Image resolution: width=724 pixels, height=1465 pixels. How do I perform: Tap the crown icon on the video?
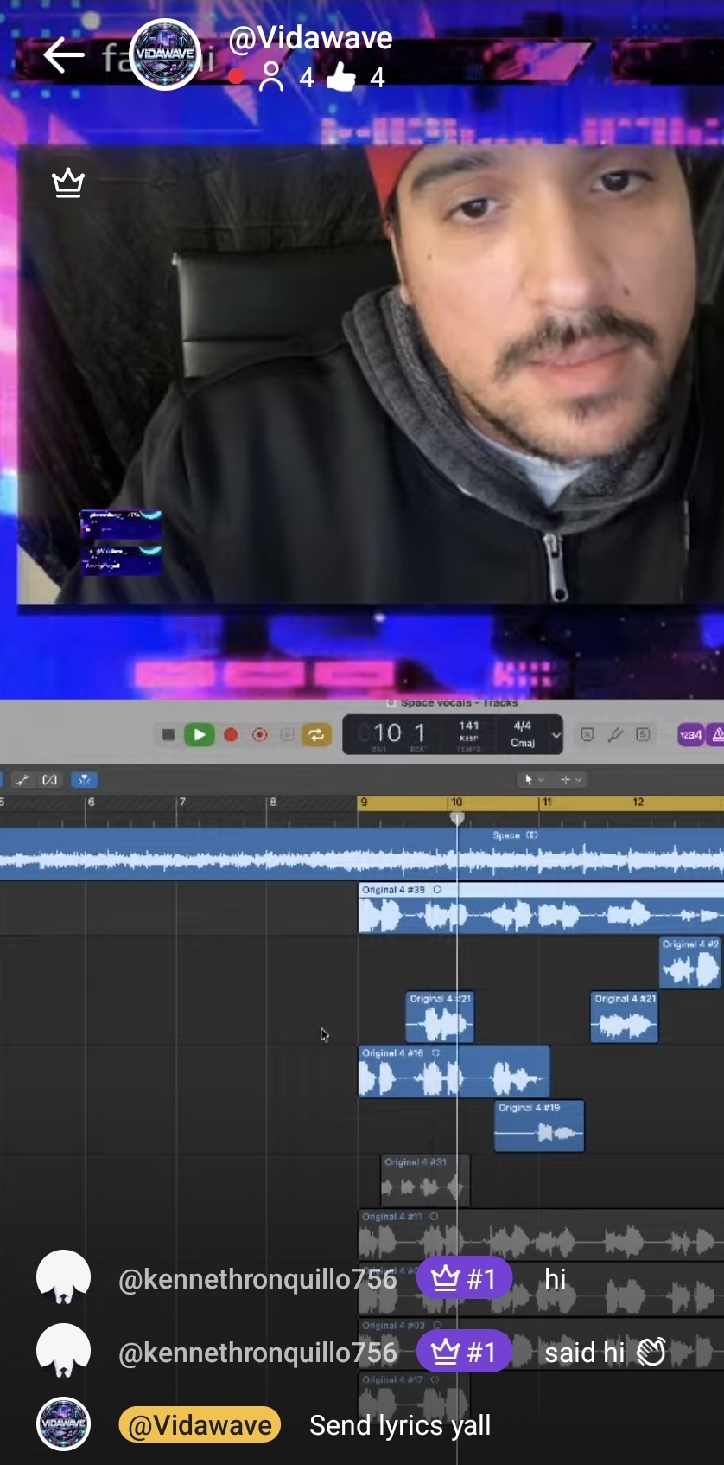[68, 182]
